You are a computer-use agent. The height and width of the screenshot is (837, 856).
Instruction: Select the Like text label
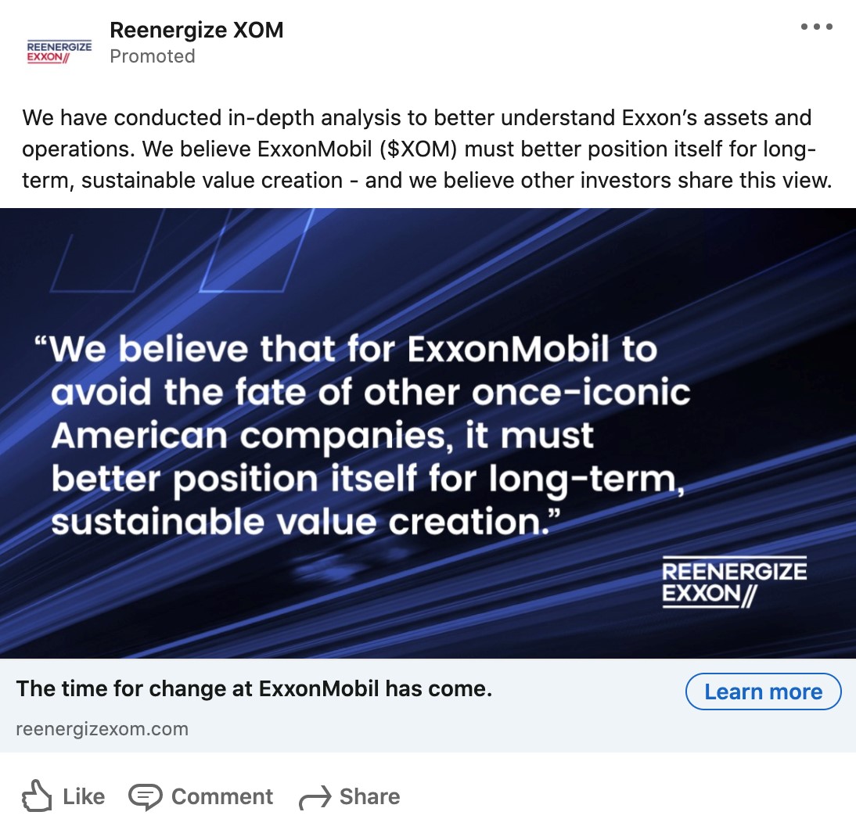84,796
